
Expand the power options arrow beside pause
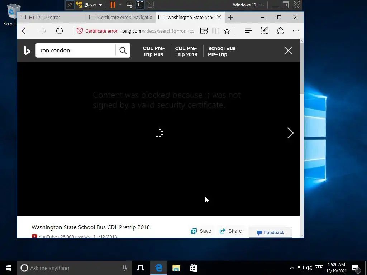pyautogui.click(x=120, y=5)
